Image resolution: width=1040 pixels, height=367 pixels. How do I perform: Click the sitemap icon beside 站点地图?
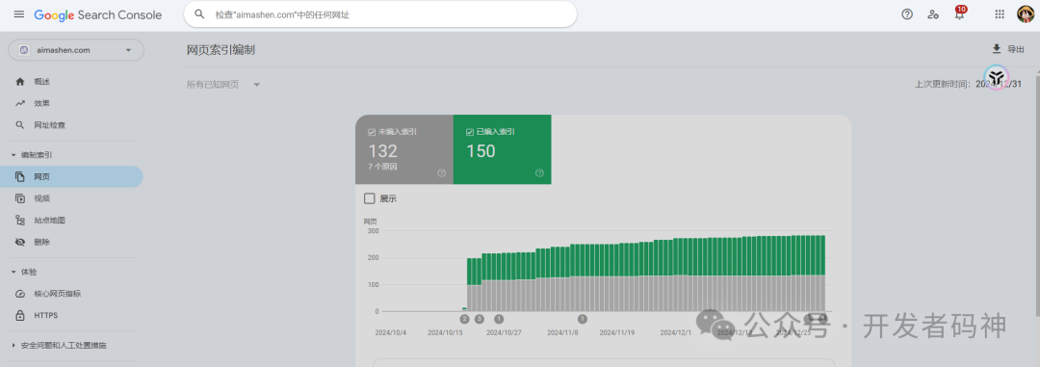pos(20,221)
